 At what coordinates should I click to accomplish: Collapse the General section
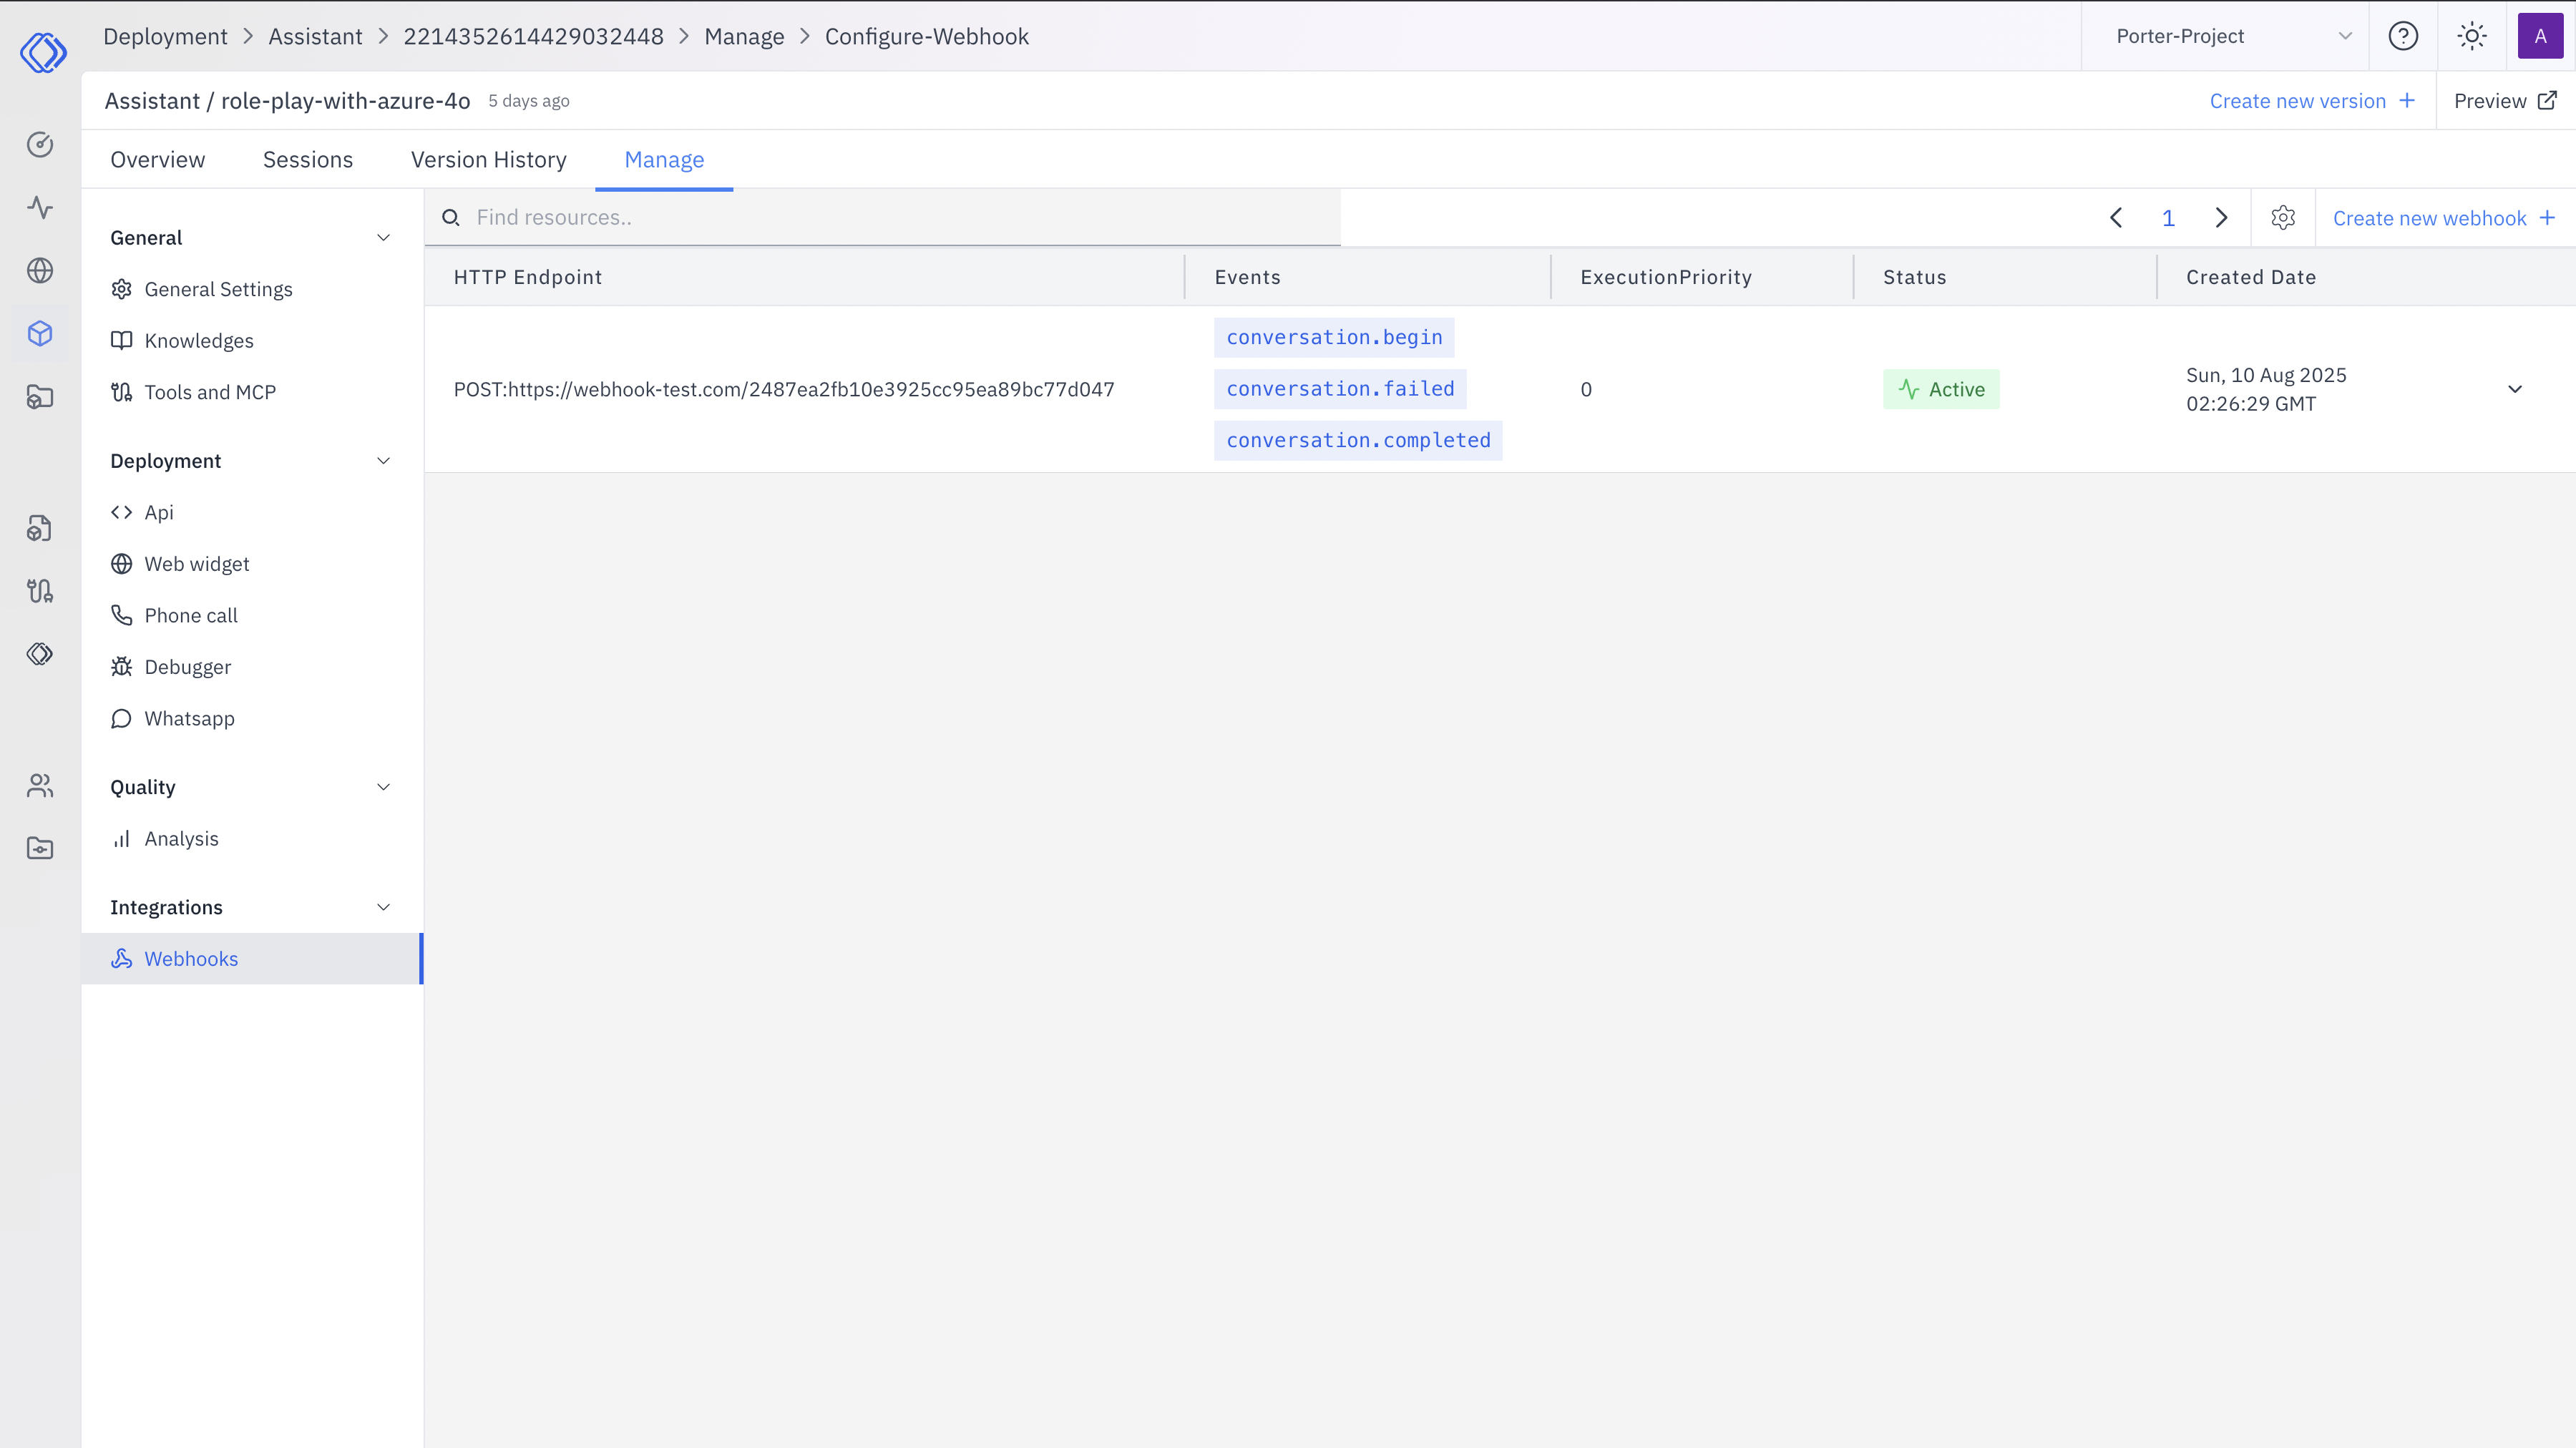[384, 237]
